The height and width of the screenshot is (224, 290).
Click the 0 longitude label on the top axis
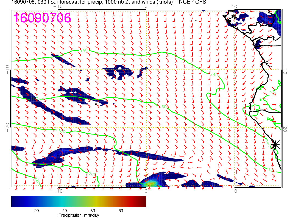click(x=146, y=6)
